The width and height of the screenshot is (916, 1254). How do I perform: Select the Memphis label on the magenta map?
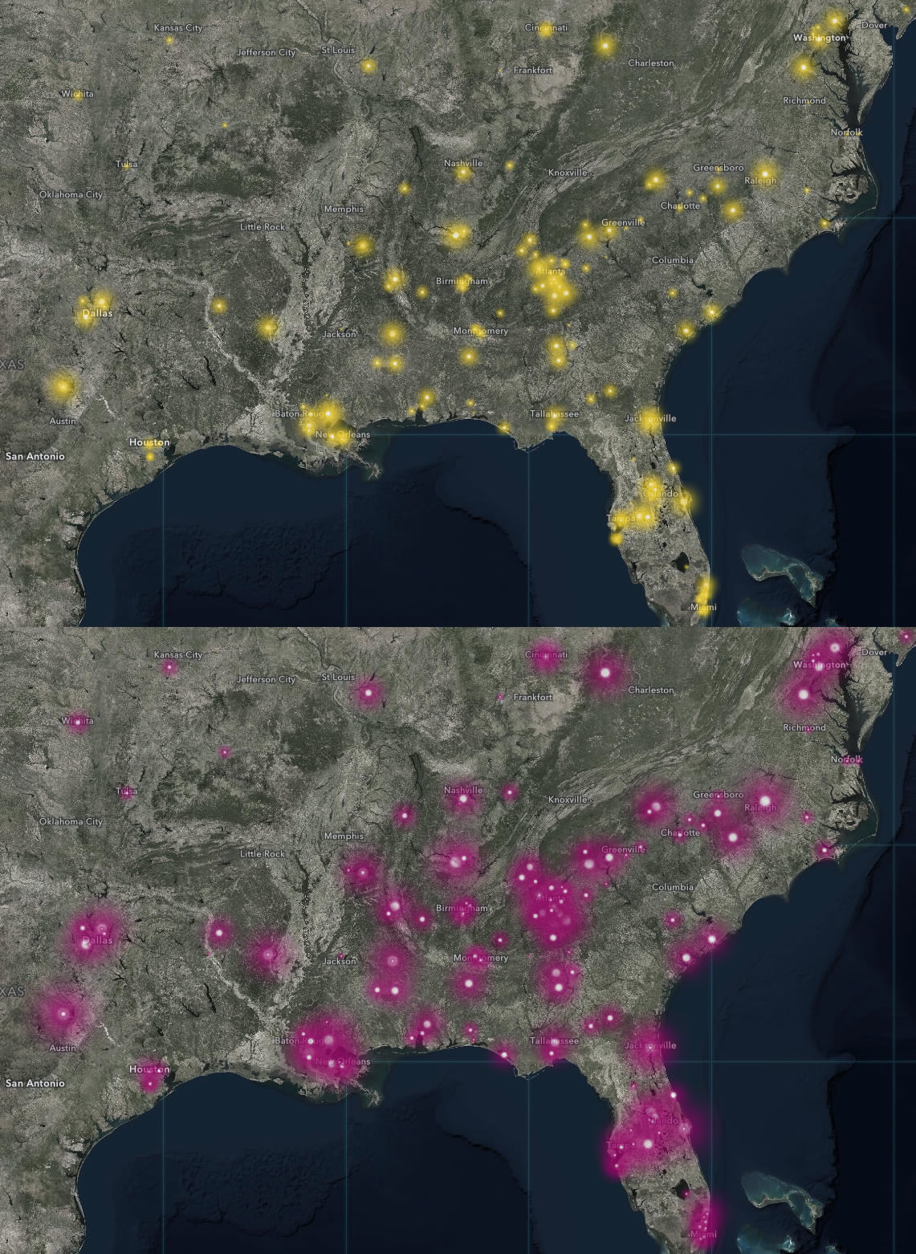click(344, 836)
